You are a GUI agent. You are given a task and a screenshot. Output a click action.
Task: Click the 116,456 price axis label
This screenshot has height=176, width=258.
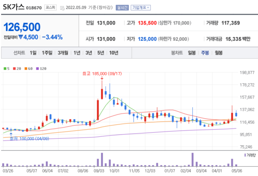coord(247,122)
